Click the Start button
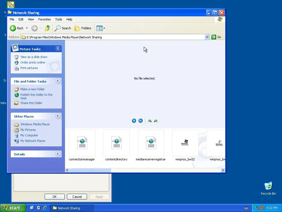Image resolution: width=282 pixels, height=212 pixels. 13,208
